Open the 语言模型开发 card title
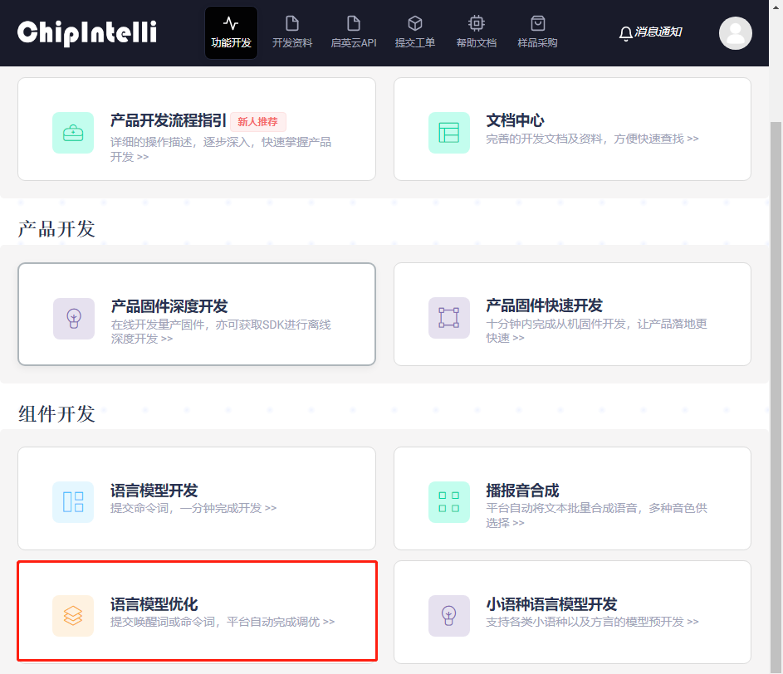783x674 pixels. tap(154, 491)
